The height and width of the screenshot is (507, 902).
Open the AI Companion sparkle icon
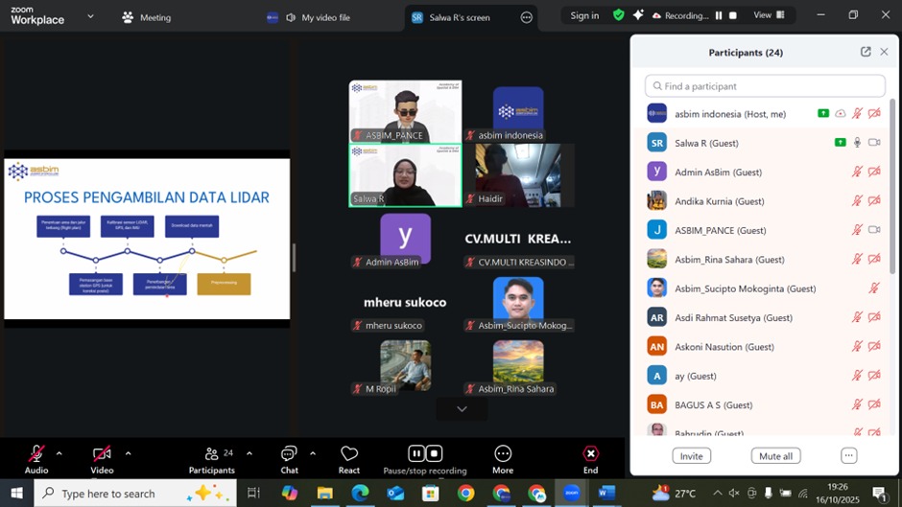tap(638, 15)
